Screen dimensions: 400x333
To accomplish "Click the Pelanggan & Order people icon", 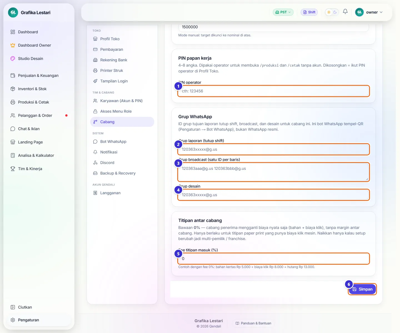I will pos(13,115).
